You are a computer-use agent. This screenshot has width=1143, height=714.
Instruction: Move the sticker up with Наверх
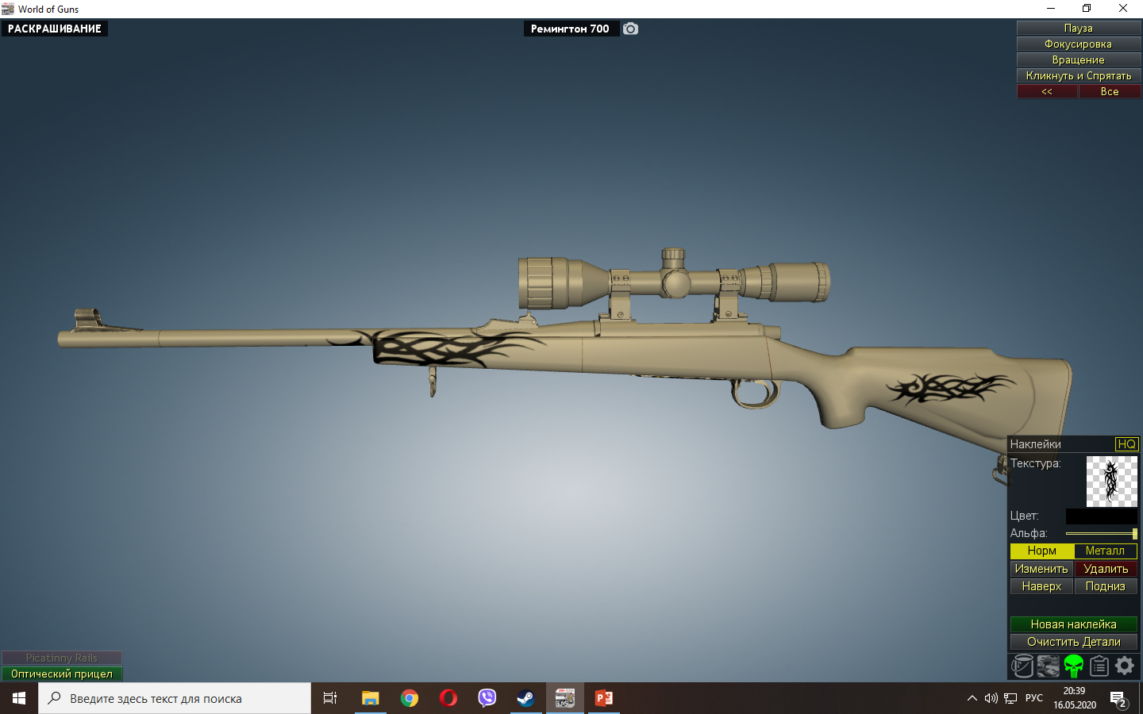(x=1041, y=586)
